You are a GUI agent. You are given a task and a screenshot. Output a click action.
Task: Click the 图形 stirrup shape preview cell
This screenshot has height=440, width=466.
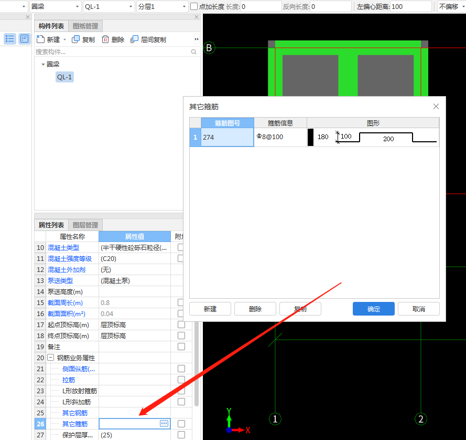coord(373,137)
